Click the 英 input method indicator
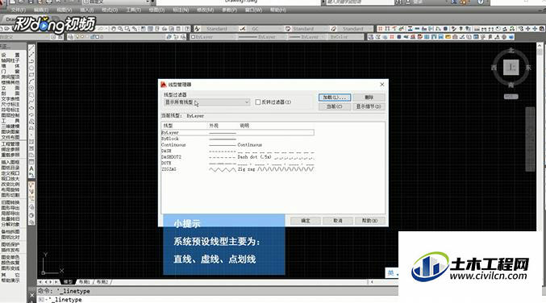Image resolution: width=546 pixels, height=303 pixels. click(x=391, y=273)
